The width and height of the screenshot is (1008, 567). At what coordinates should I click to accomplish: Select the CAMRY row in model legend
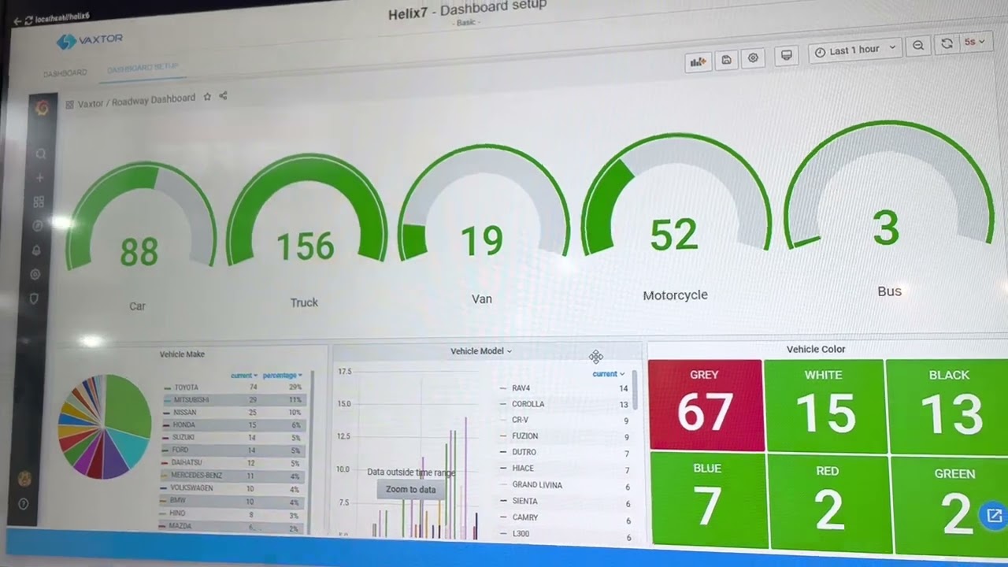564,518
